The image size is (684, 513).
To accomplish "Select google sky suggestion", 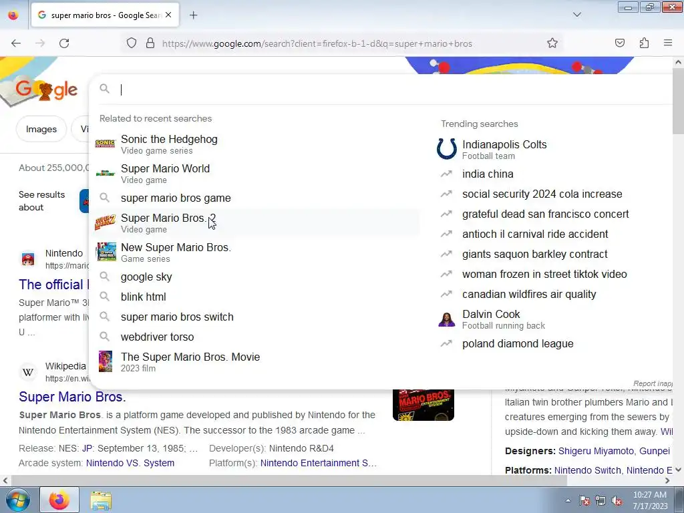I will pyautogui.click(x=256, y=277).
